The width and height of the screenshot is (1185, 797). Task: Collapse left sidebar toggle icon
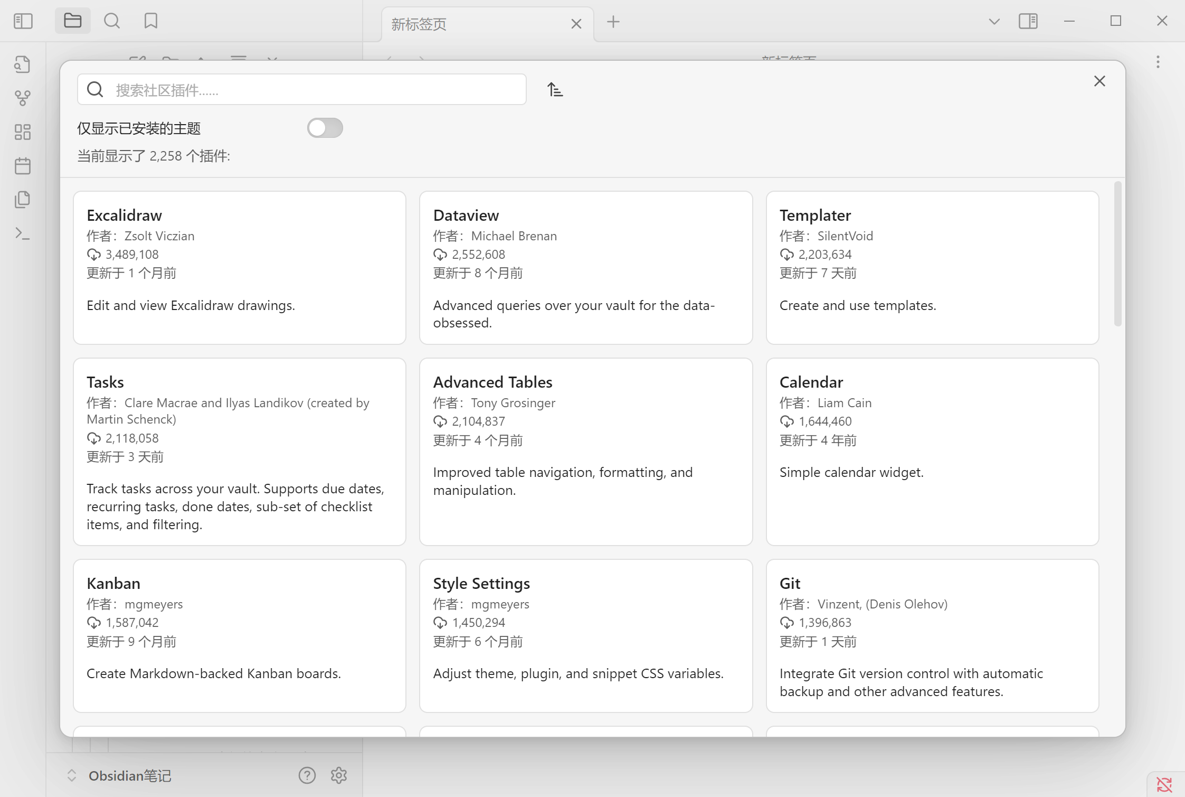(x=23, y=21)
